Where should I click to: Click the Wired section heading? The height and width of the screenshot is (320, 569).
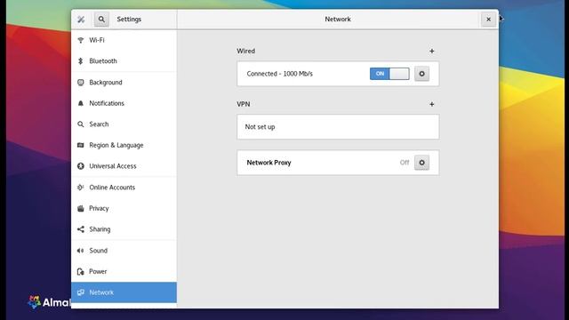pyautogui.click(x=246, y=52)
